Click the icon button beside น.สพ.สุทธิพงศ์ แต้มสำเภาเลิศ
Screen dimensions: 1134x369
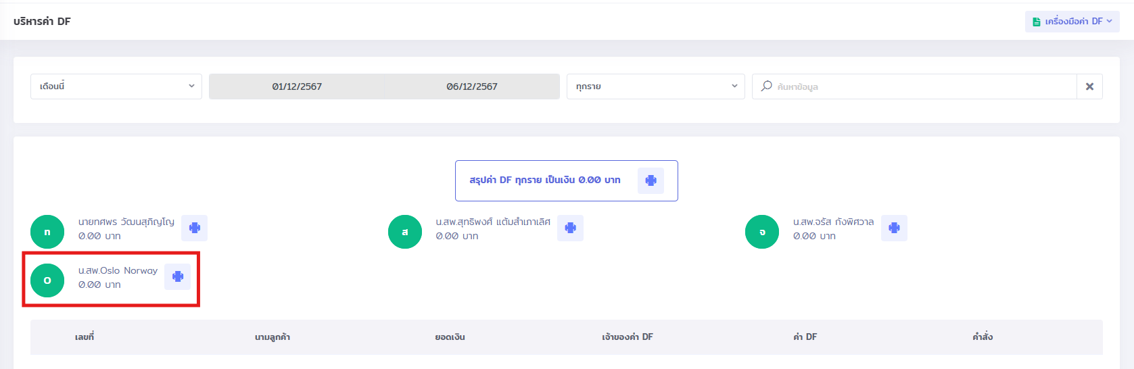[x=570, y=228]
